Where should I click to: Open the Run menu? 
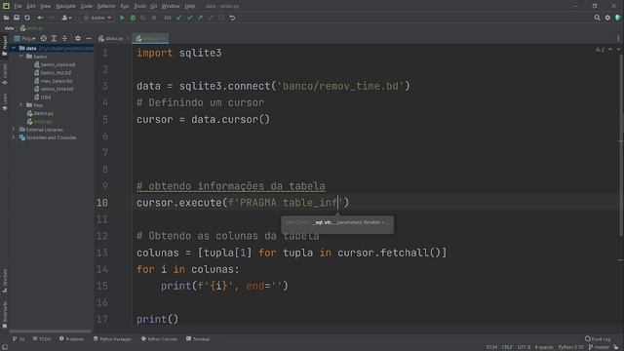125,6
